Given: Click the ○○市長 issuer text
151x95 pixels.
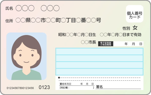Looking at the screenshot, I should pyautogui.click(x=89, y=42).
